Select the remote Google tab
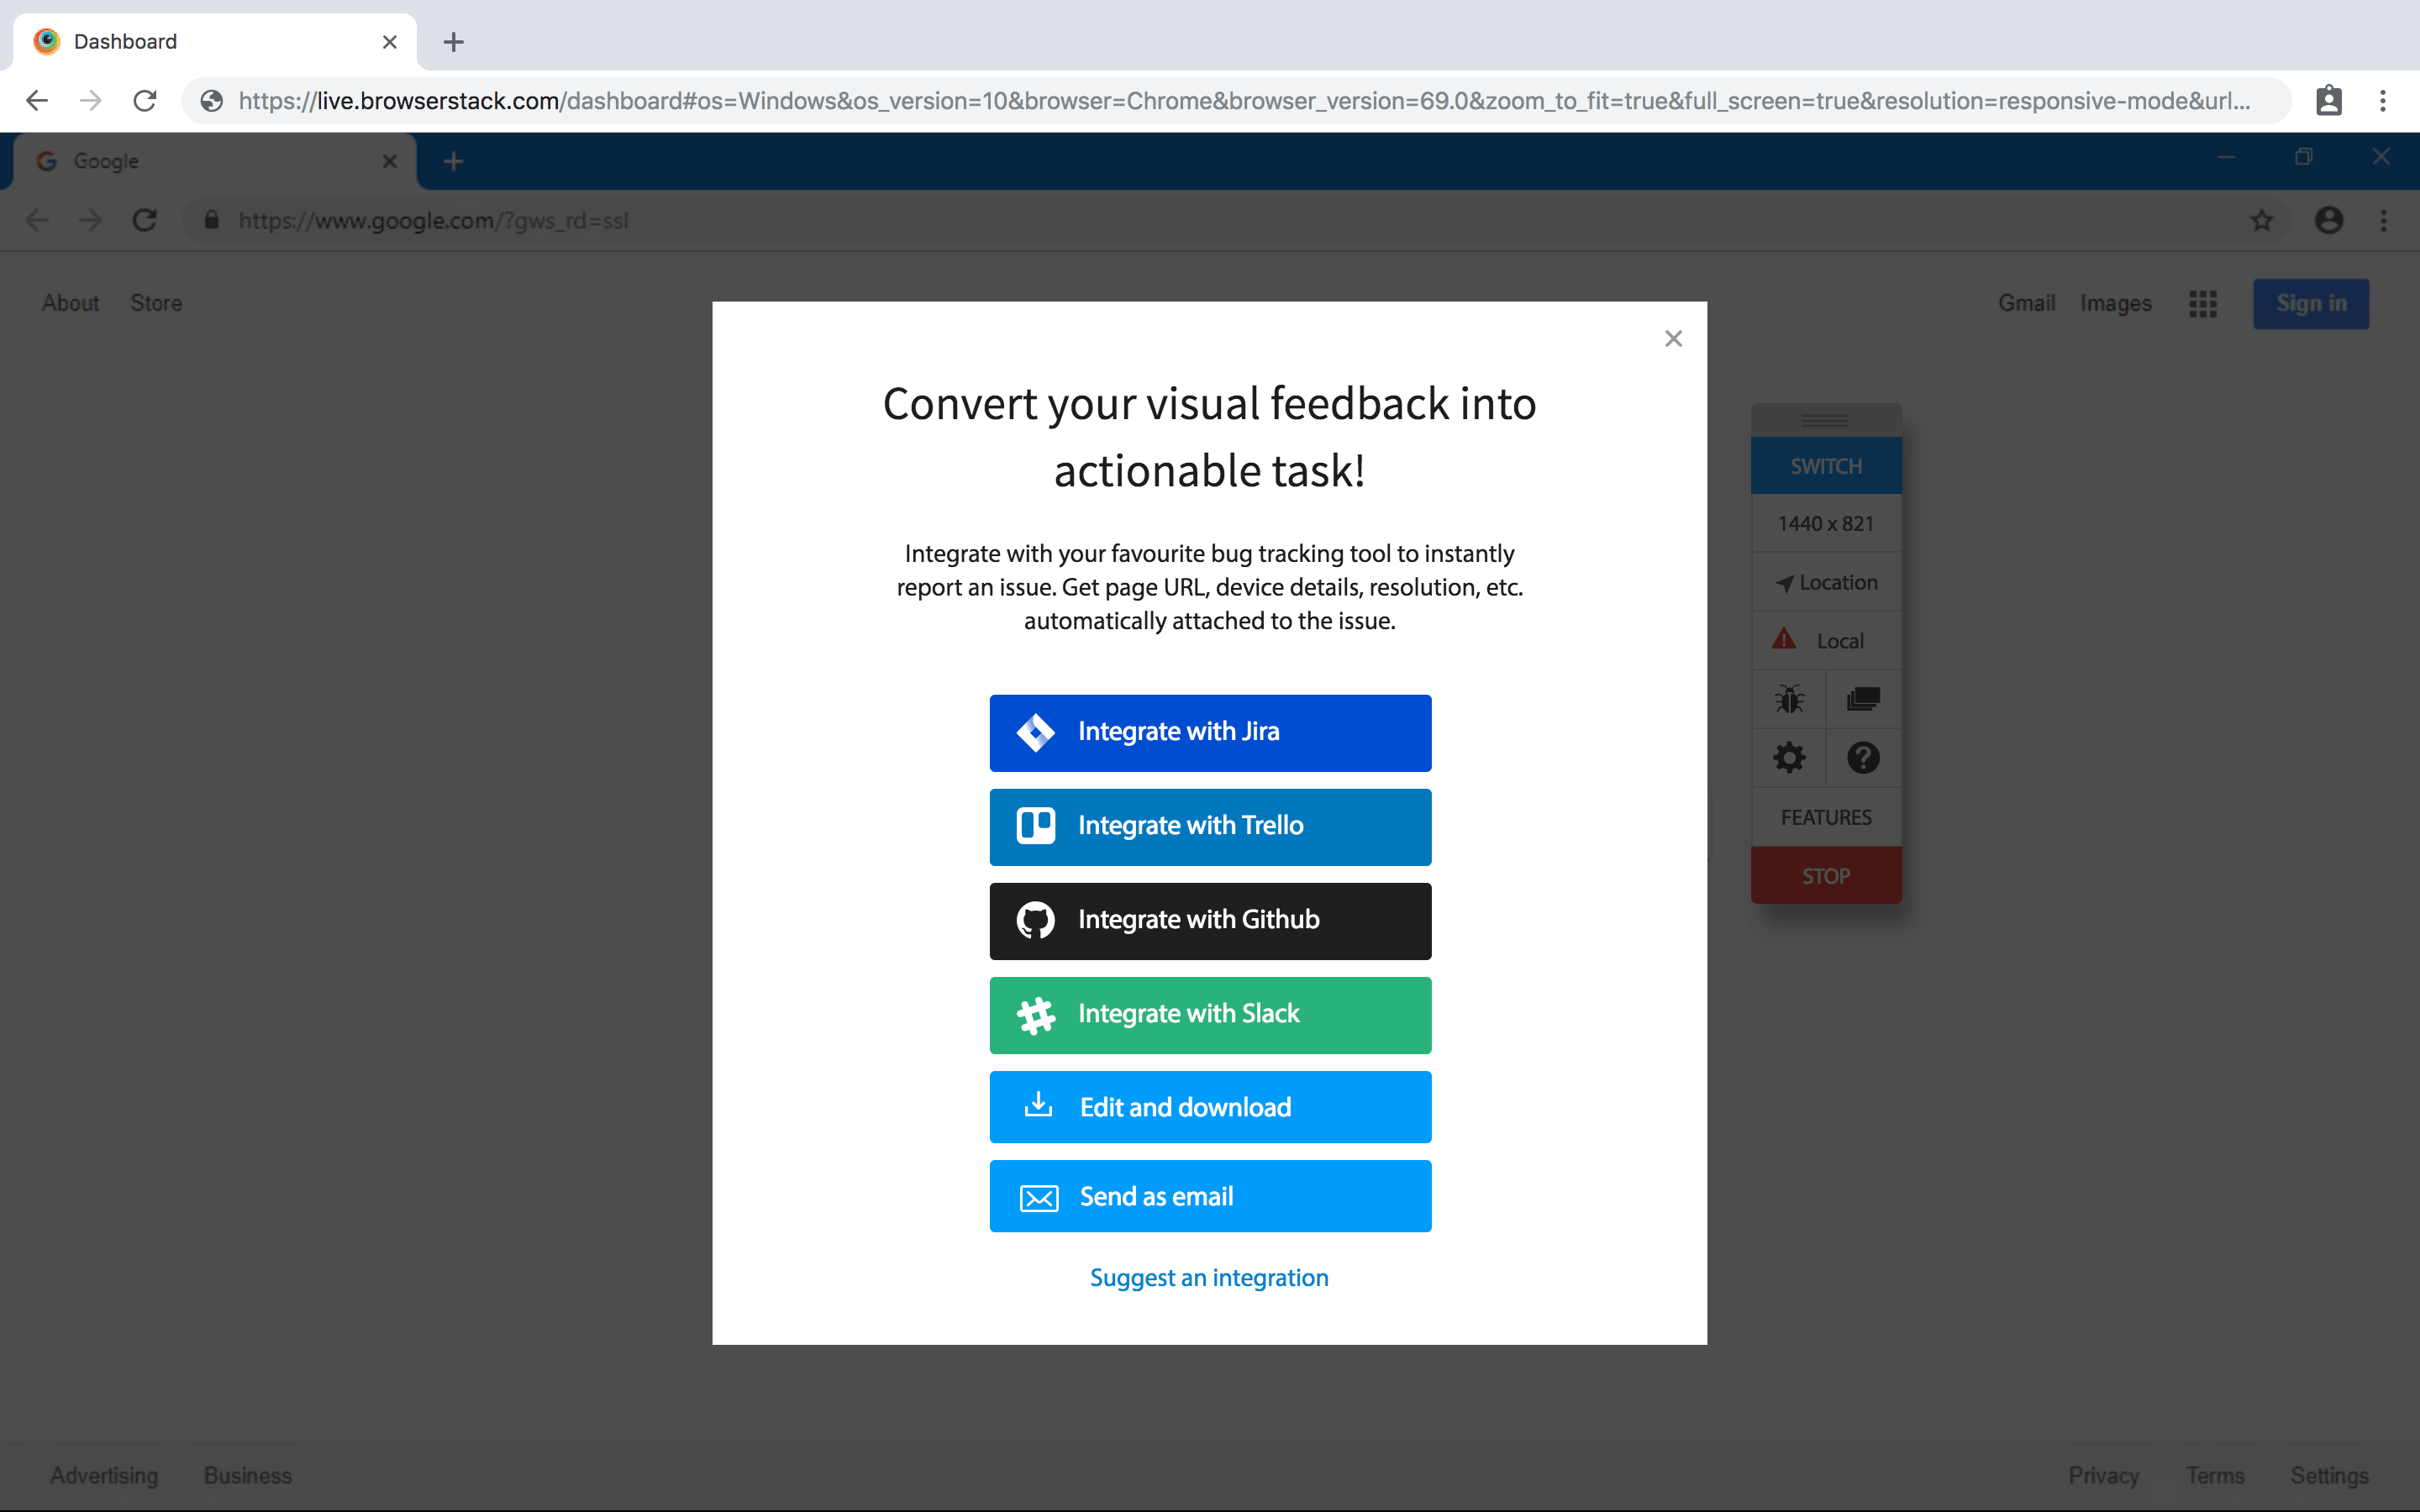The image size is (2420, 1512). pyautogui.click(x=215, y=161)
